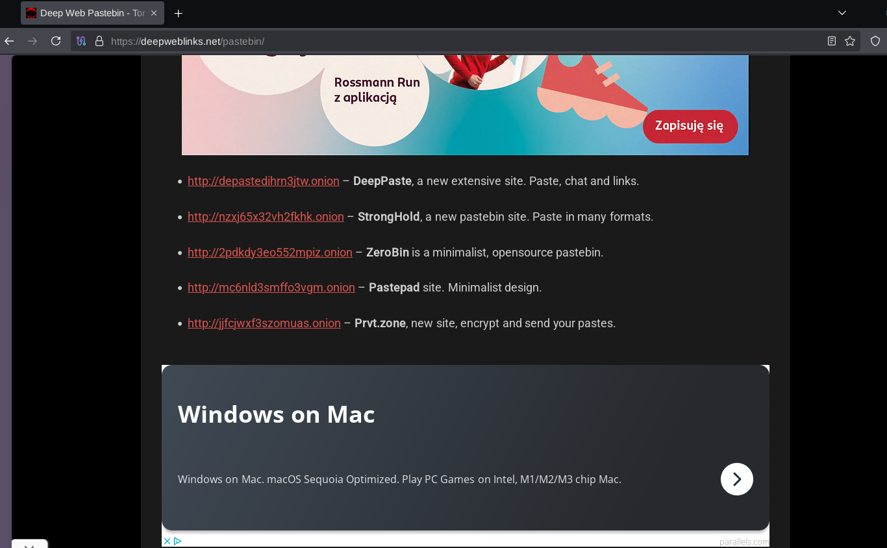Click the Prvt.zone bold site name
Screen dimensions: 887x548
click(380, 323)
